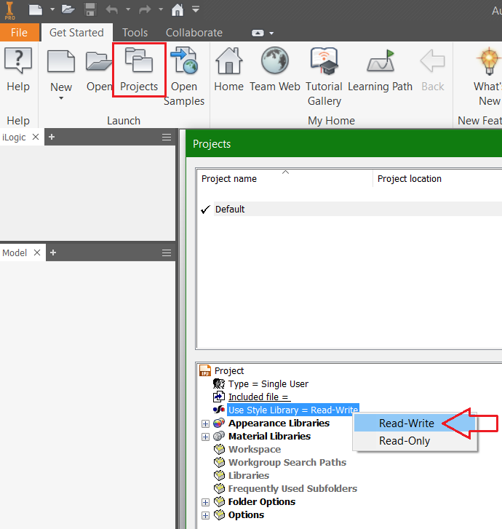502x529 pixels.
Task: Select Material Libraries tree item
Action: pos(269,436)
